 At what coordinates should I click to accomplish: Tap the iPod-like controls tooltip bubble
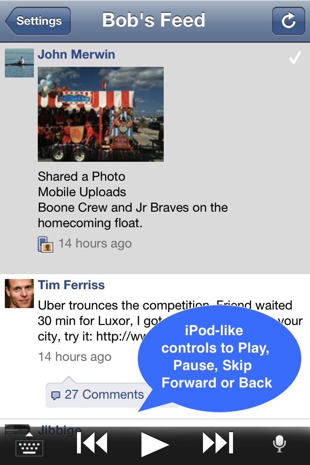click(219, 359)
